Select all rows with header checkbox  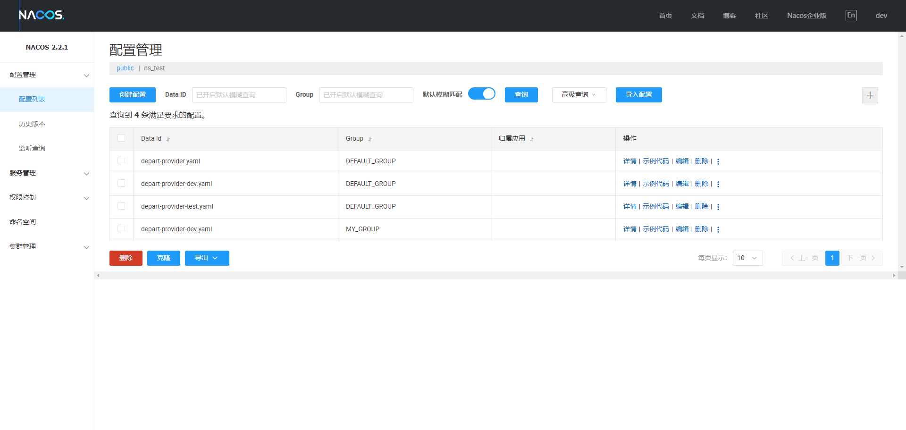tap(121, 138)
